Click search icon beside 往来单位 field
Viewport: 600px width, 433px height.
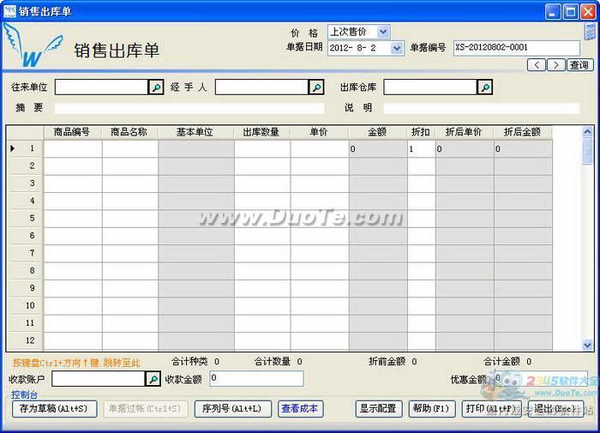pos(156,87)
